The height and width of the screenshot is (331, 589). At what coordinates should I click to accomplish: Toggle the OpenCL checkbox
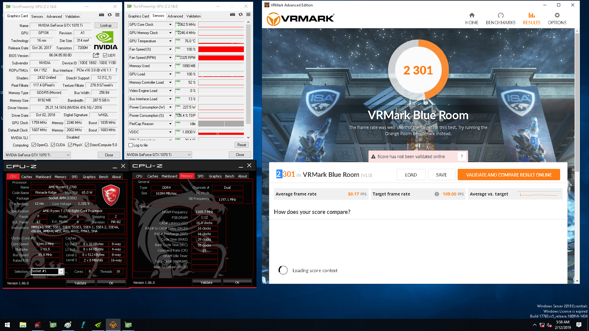point(34,145)
